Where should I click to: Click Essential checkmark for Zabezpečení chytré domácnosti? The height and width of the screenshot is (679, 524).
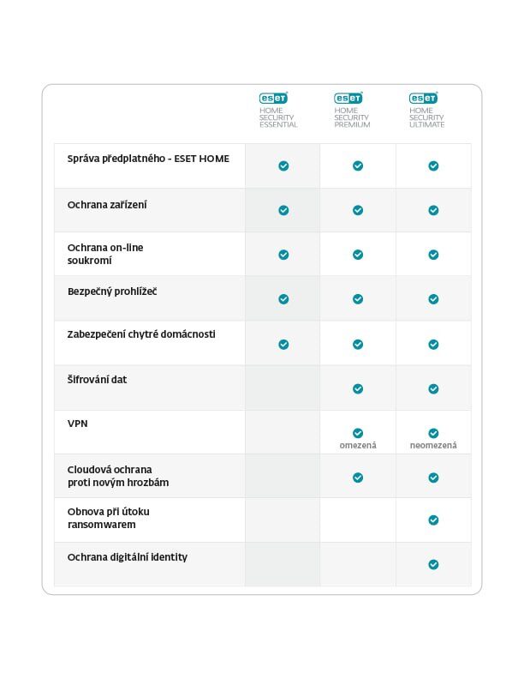[283, 345]
